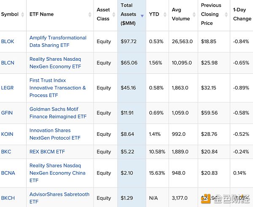Sort by the 1-Day Change header
Screen dimensions: 253x207
(242, 14)
